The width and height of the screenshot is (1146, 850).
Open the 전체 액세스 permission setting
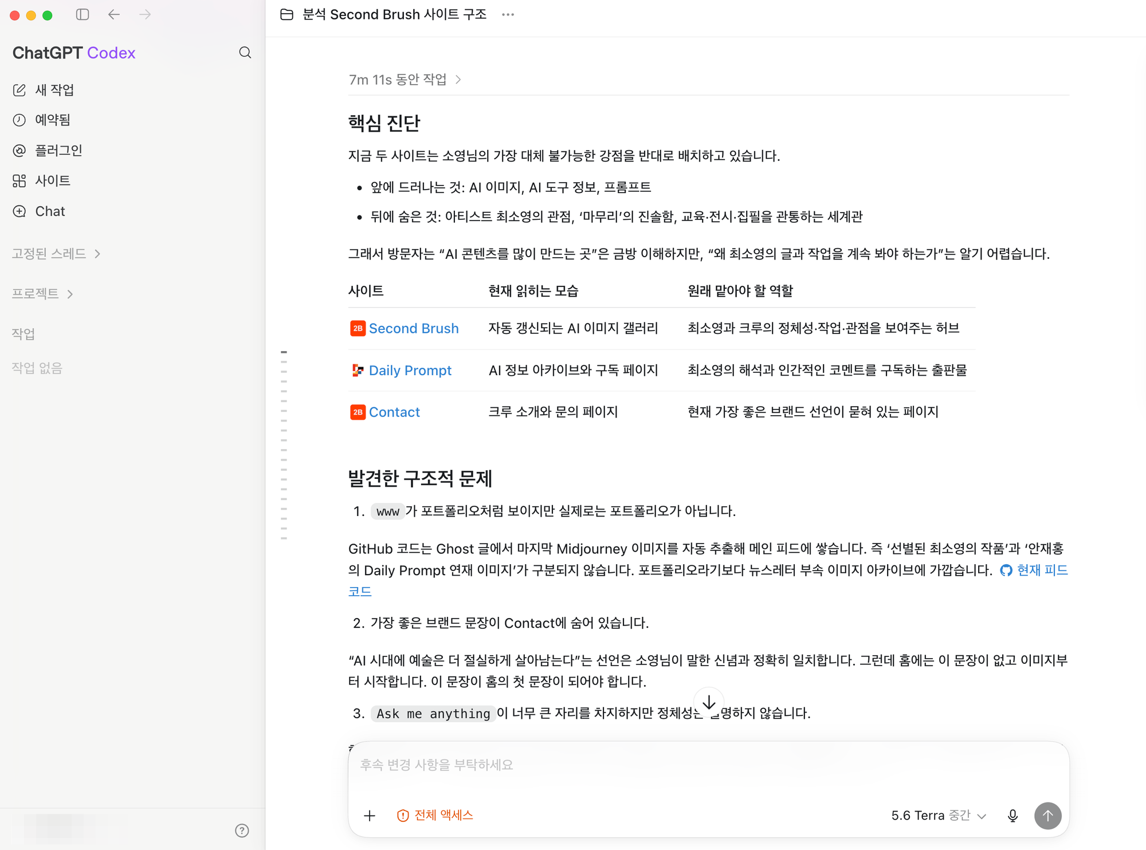[435, 816]
